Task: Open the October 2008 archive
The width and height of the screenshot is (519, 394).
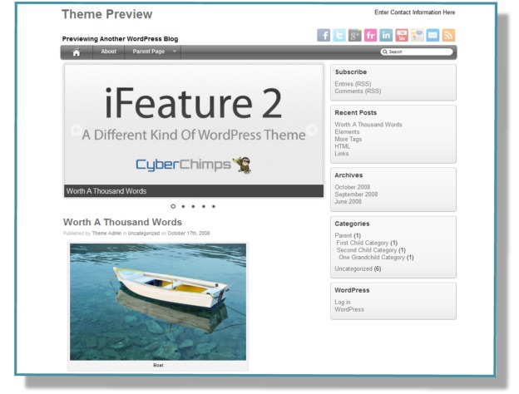Action: click(x=353, y=187)
